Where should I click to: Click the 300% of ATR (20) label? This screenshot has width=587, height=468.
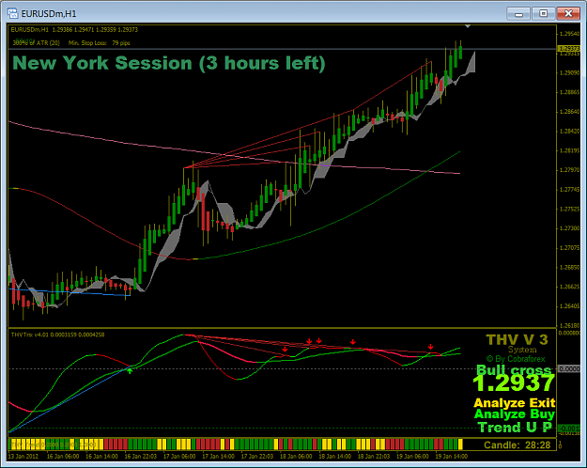[x=37, y=43]
